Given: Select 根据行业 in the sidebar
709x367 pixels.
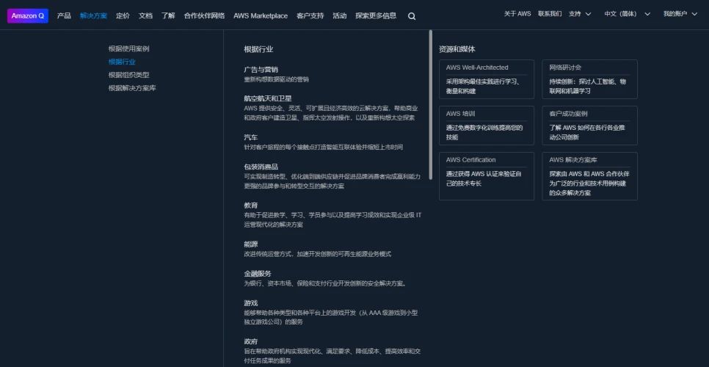Looking at the screenshot, I should (122, 62).
